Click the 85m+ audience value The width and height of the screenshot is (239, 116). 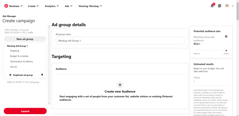197,44
